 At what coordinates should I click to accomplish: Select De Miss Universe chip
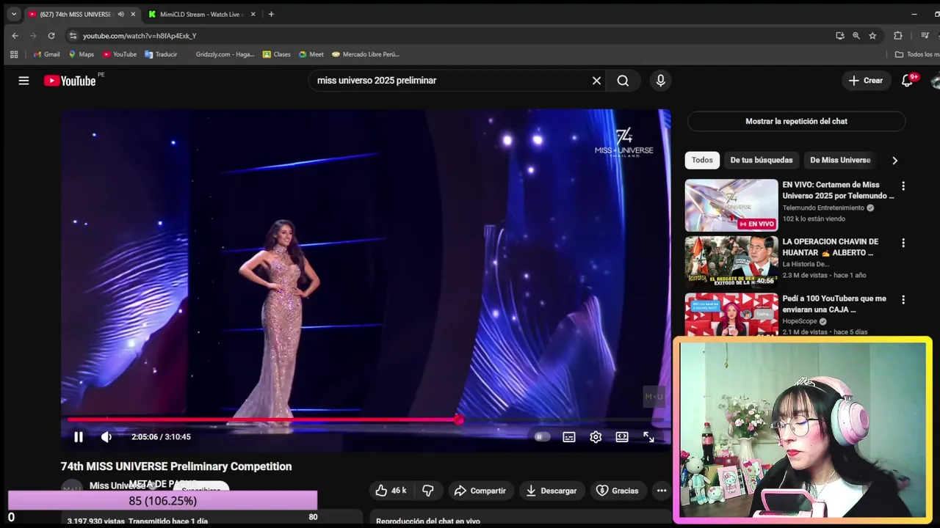(x=840, y=160)
